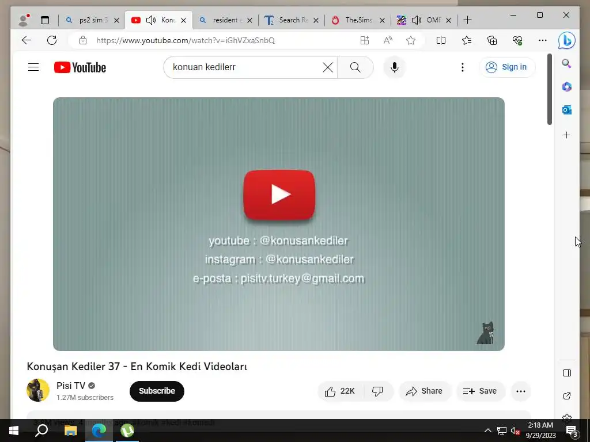Open Collections
This screenshot has height=442, width=590.
tap(492, 40)
